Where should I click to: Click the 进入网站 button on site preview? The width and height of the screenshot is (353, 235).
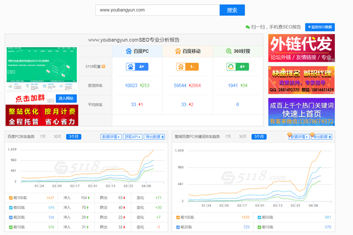click(66, 98)
